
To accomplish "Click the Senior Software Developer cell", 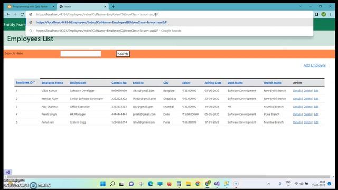I will pyautogui.click(x=87, y=99).
